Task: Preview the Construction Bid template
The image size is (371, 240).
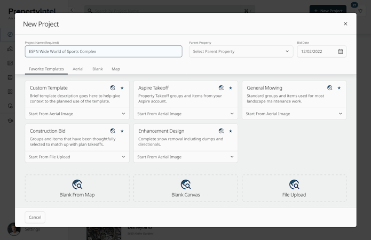Action: point(113,131)
